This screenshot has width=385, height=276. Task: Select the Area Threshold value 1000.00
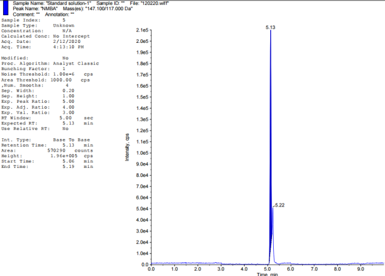(x=61, y=79)
